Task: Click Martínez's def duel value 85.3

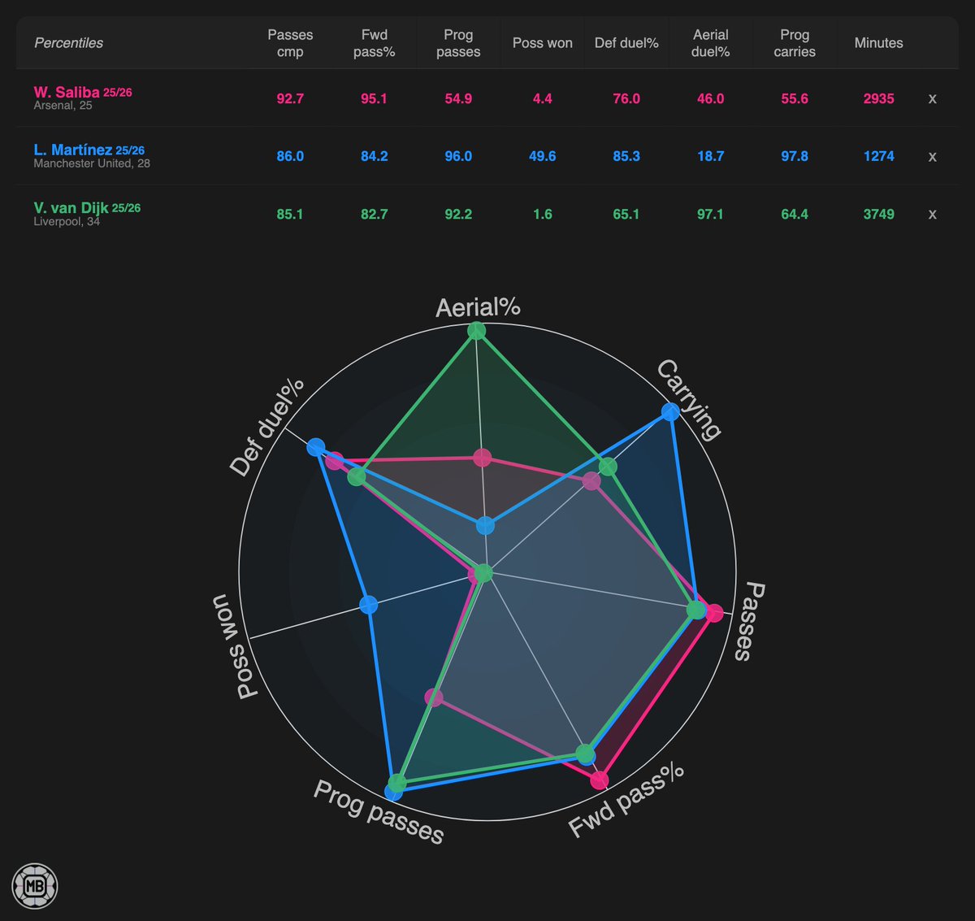Action: coord(626,156)
